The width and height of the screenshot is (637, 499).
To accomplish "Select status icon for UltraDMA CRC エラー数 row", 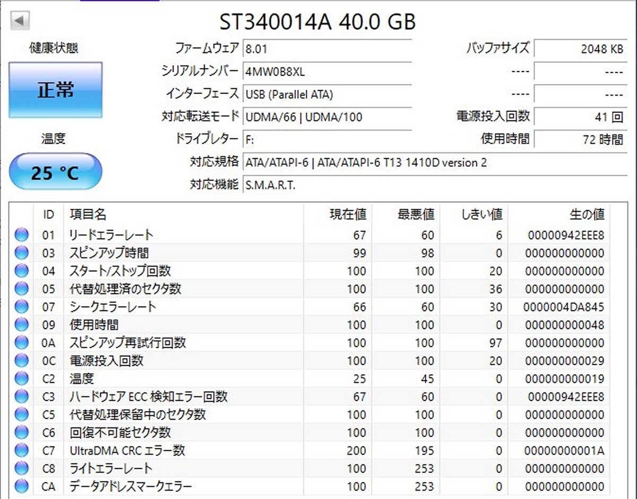I will point(21,450).
